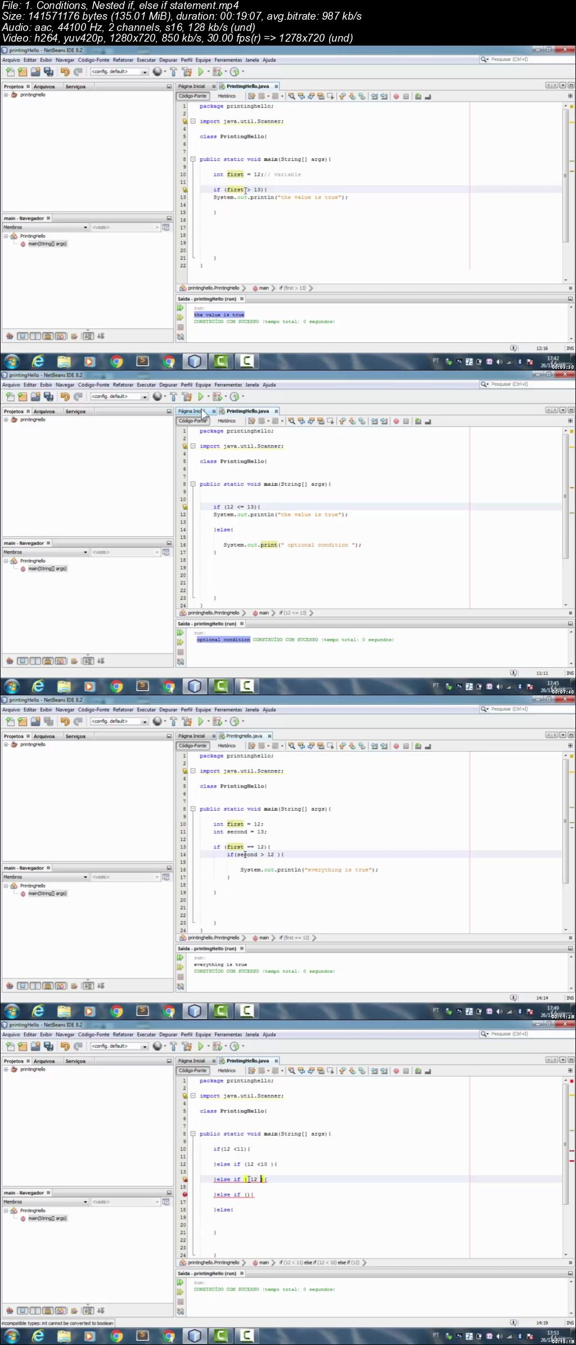Open Ferramentas menu in the 00:11:28 frame
The width and height of the screenshot is (576, 1345).
tap(228, 709)
